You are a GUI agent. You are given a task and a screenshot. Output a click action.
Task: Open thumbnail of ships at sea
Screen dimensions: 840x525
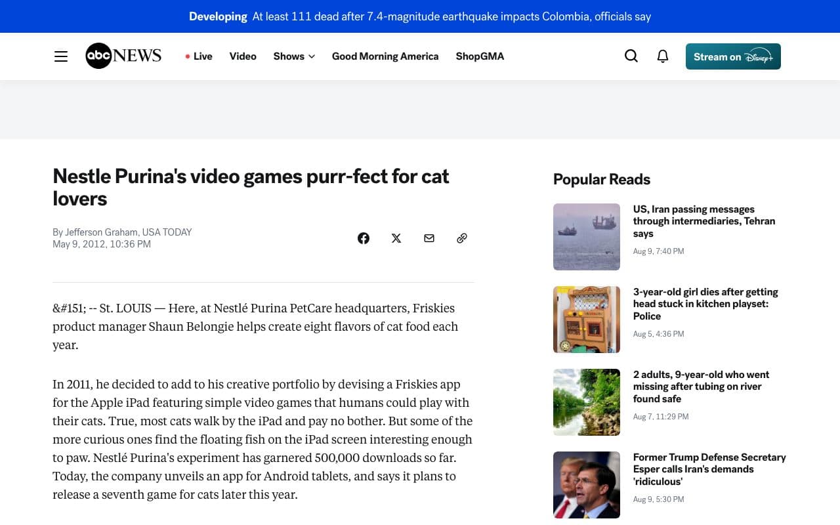[x=587, y=237]
